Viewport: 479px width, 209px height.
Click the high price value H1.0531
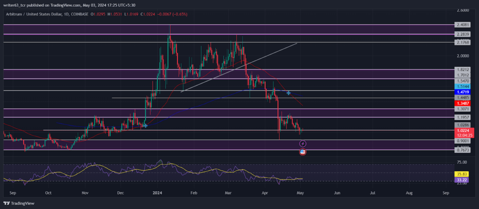(x=116, y=14)
